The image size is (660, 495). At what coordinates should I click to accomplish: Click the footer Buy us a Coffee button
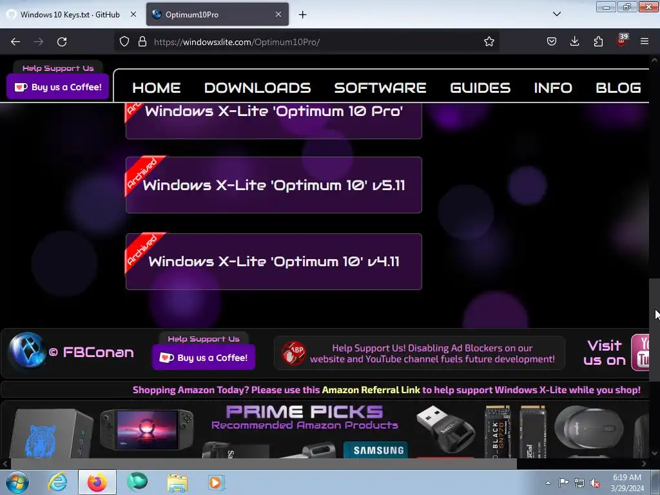[x=203, y=357]
